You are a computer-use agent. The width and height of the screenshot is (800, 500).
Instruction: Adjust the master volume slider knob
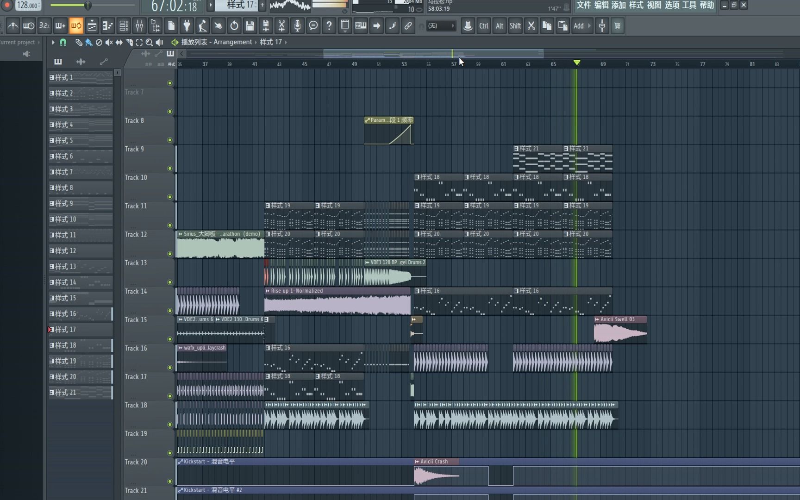(87, 6)
